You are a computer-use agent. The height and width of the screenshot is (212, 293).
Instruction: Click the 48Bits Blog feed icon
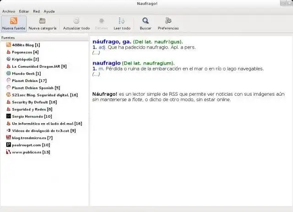[x=9, y=45]
